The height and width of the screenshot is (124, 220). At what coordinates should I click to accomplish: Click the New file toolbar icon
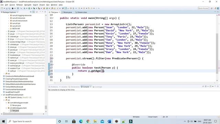tap(2, 8)
